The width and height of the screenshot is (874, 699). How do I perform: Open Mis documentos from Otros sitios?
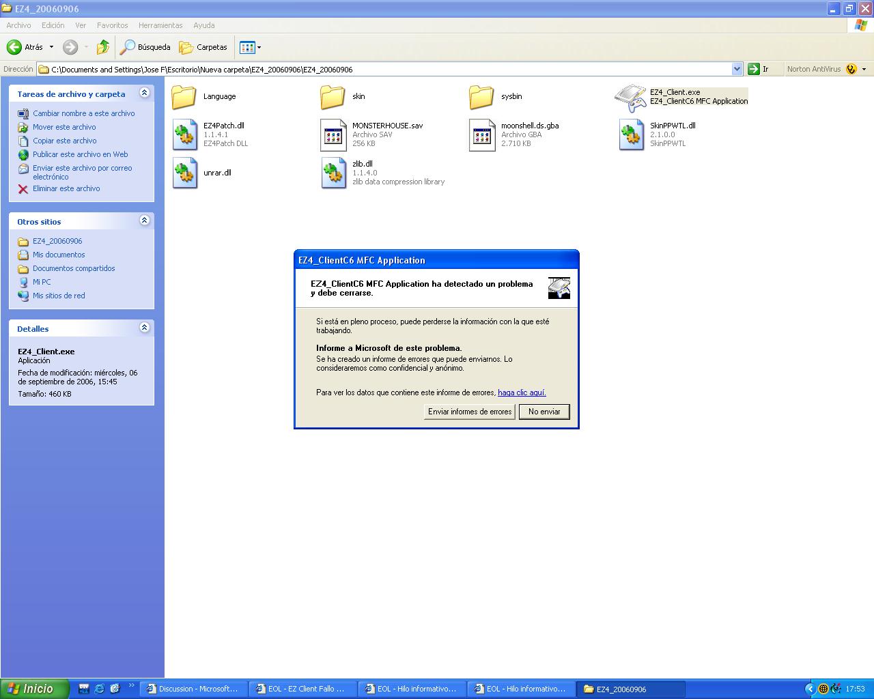[59, 255]
